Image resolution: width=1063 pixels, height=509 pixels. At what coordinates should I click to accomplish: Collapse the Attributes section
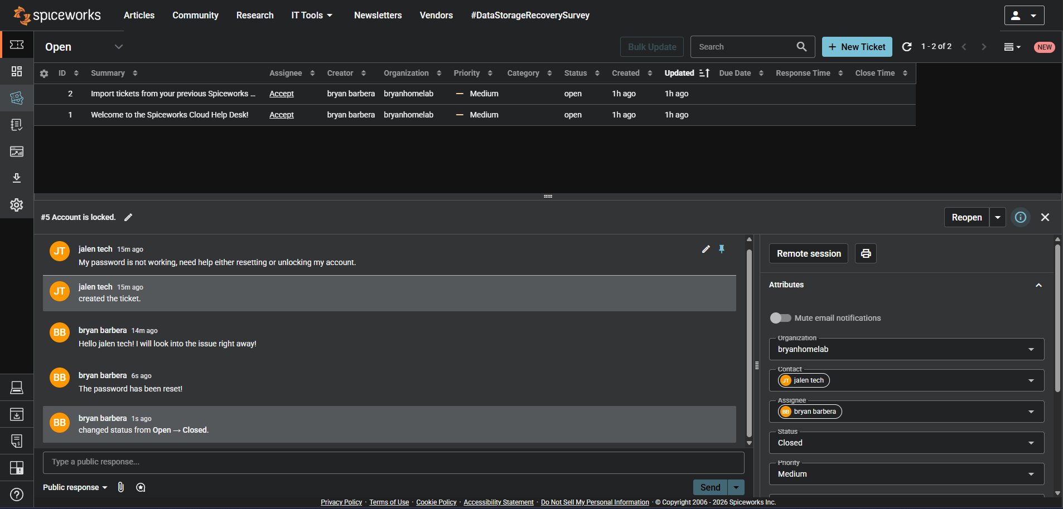1038,285
